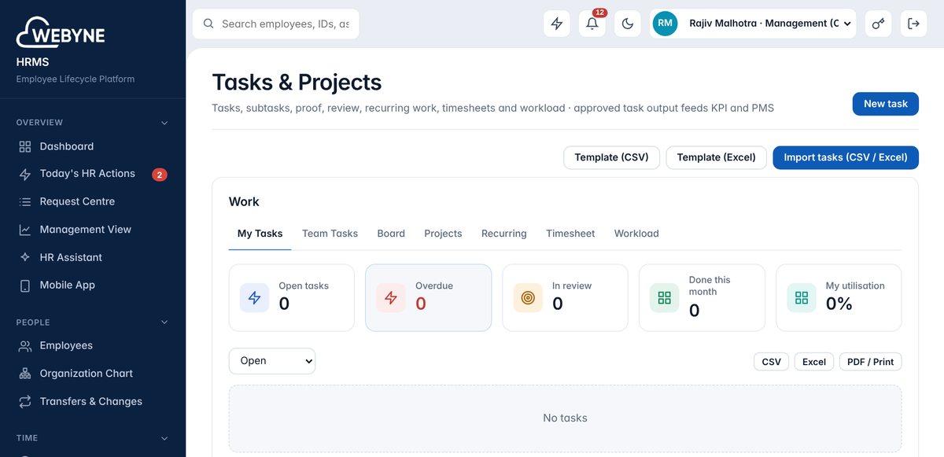Click the Webyne cloud logo
Screen dimensions: 944x457
[61, 34]
